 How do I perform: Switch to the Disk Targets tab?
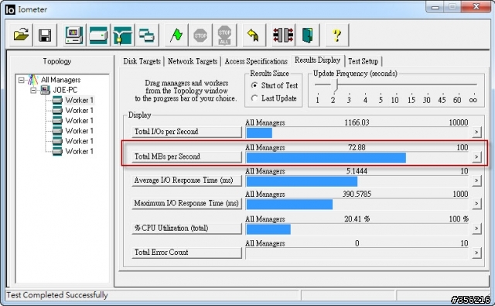pyautogui.click(x=142, y=61)
